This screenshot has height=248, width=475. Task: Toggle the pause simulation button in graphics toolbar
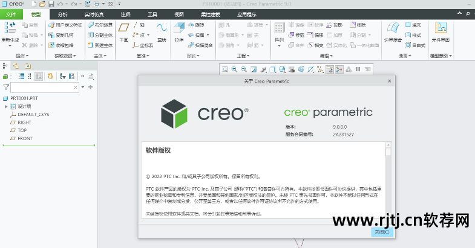[x=358, y=69]
